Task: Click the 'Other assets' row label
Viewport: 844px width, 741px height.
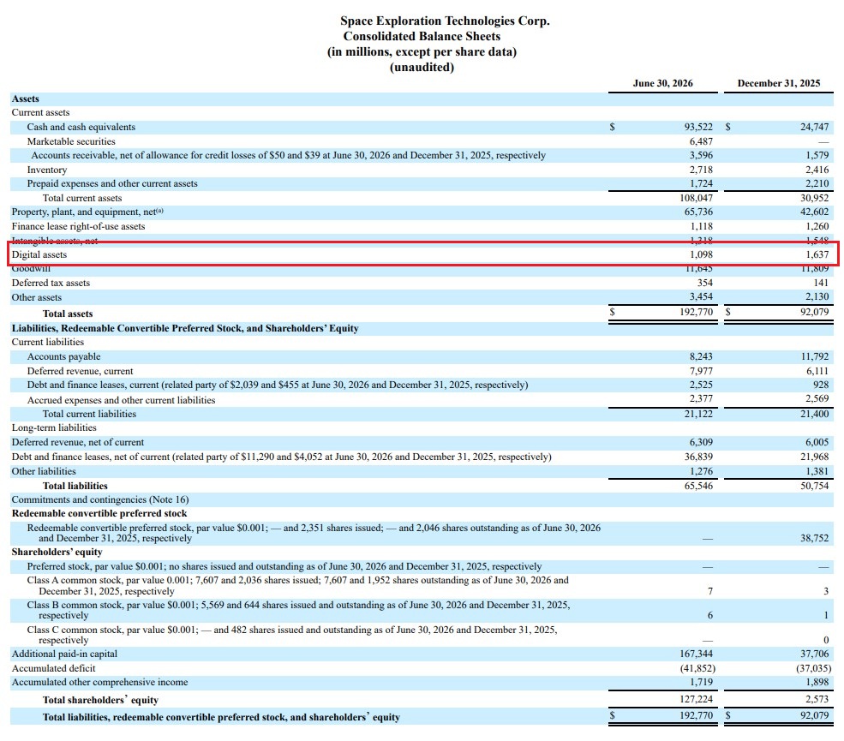Action: tap(37, 297)
